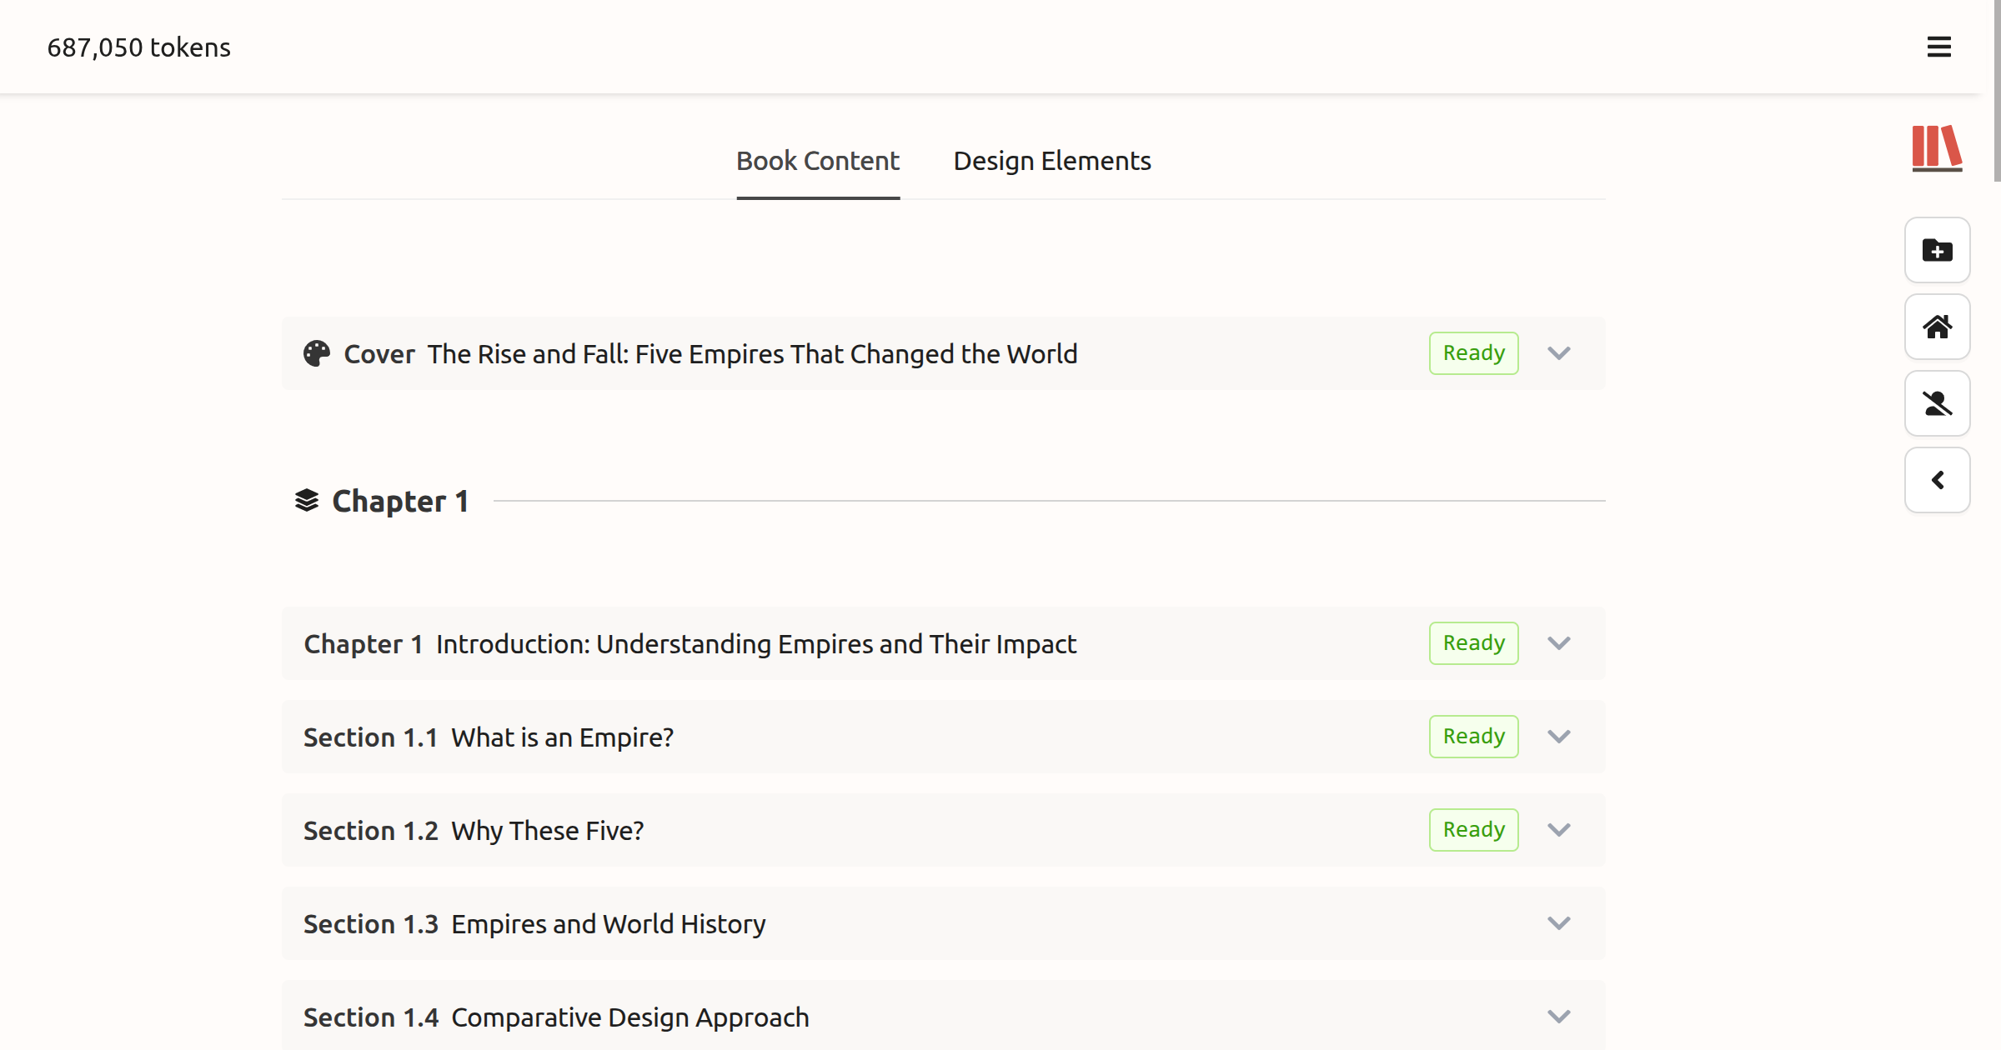2001x1050 pixels.
Task: Click the 687,050 tokens counter
Action: [x=138, y=47]
